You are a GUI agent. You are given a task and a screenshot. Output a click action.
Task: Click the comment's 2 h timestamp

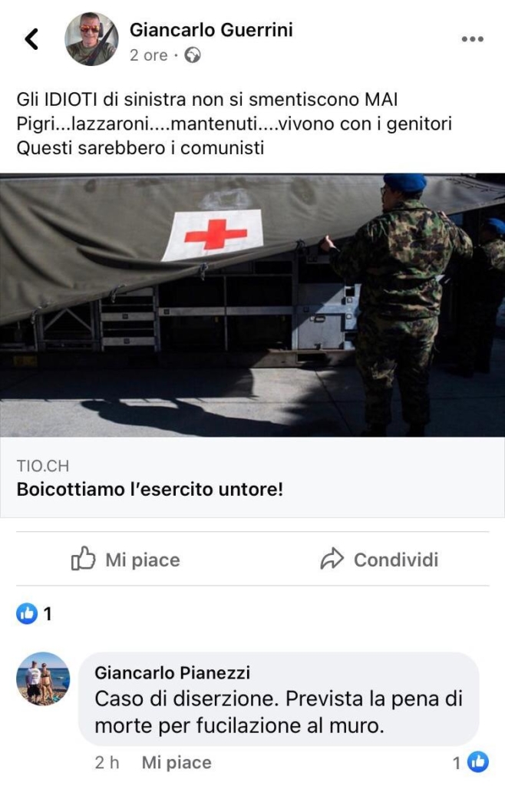107,762
